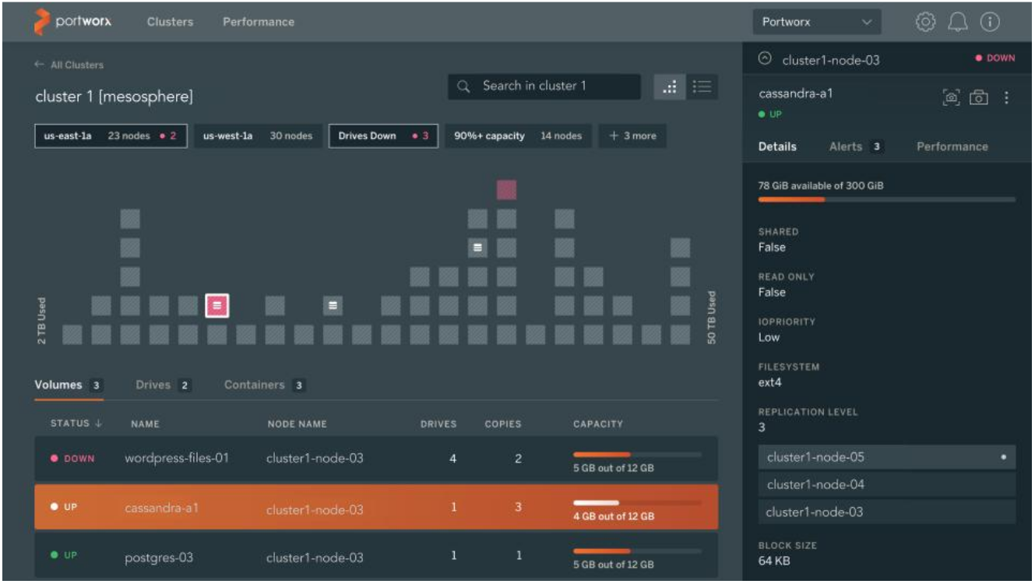
Task: Switch to grid map view
Action: click(670, 87)
